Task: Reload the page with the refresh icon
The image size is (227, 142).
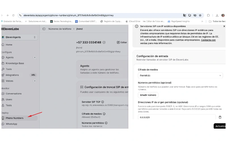Action: click(13, 15)
